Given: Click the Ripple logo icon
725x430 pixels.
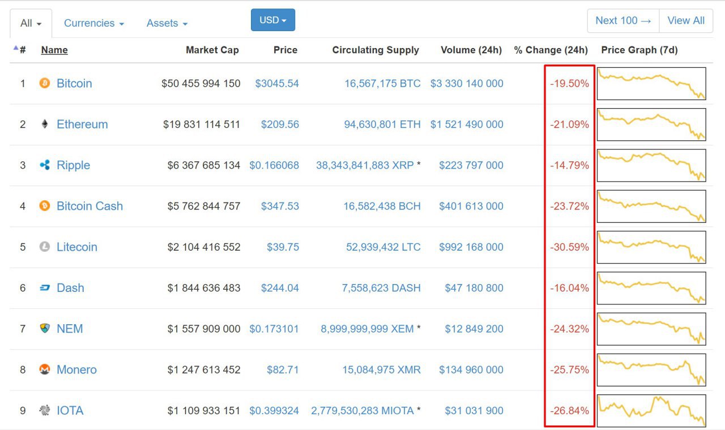Looking at the screenshot, I should click(45, 165).
